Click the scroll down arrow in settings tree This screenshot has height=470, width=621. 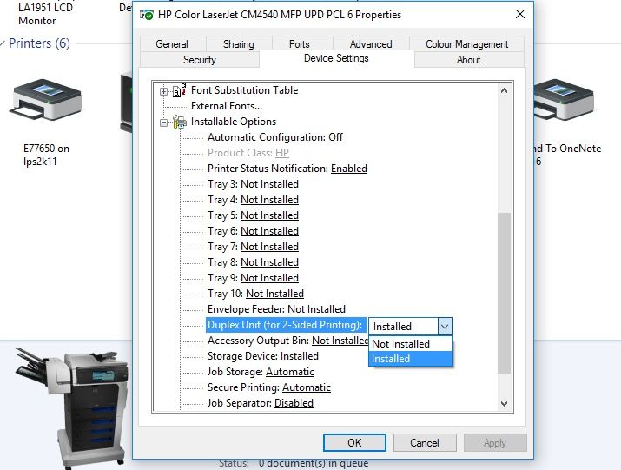504,404
